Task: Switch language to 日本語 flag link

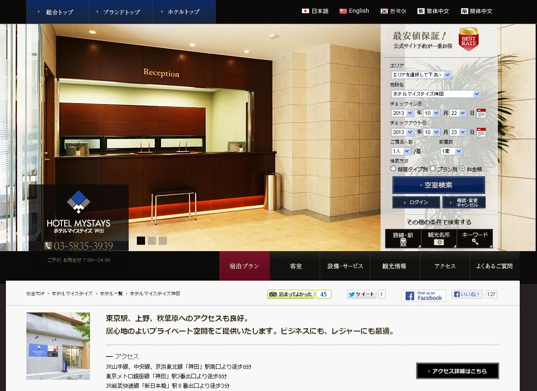Action: coord(315,11)
